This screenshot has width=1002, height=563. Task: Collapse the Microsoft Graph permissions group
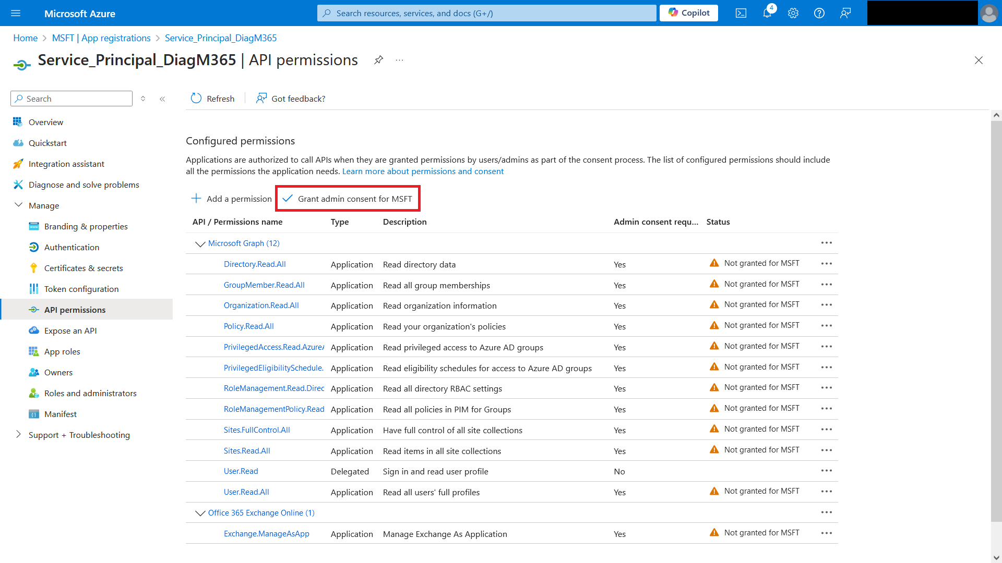(x=200, y=243)
